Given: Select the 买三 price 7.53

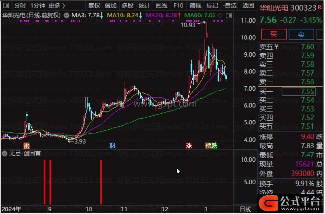Looking at the screenshot, I should click(308, 109).
